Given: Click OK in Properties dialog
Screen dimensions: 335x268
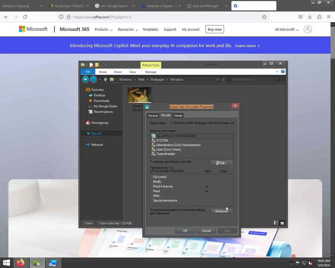Looking at the screenshot, I should coord(185,231).
